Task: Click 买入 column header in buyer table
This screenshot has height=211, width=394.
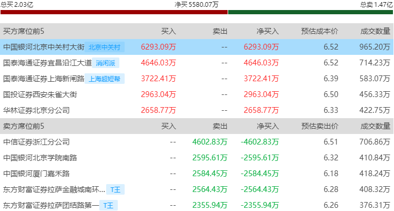Action: [168, 31]
